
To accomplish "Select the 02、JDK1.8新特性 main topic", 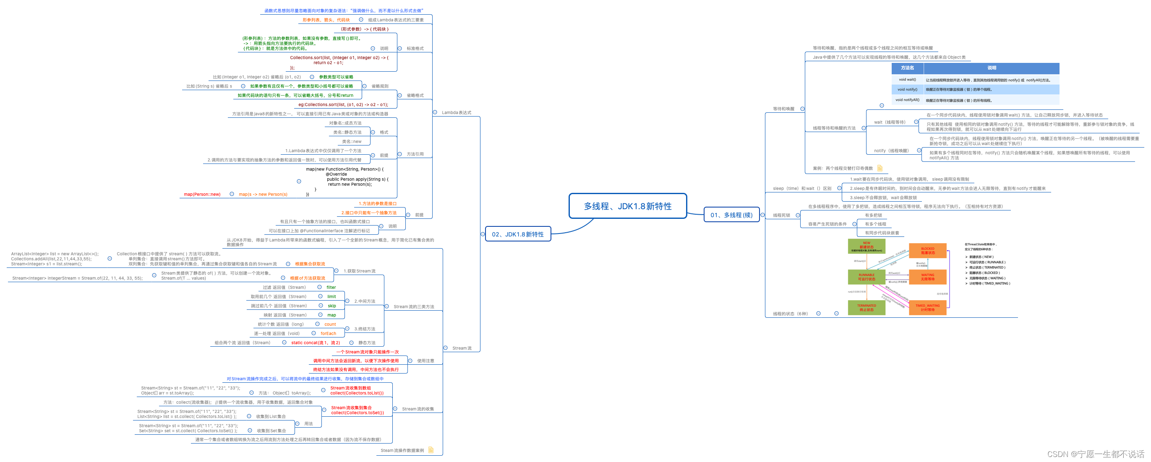I will pos(518,234).
